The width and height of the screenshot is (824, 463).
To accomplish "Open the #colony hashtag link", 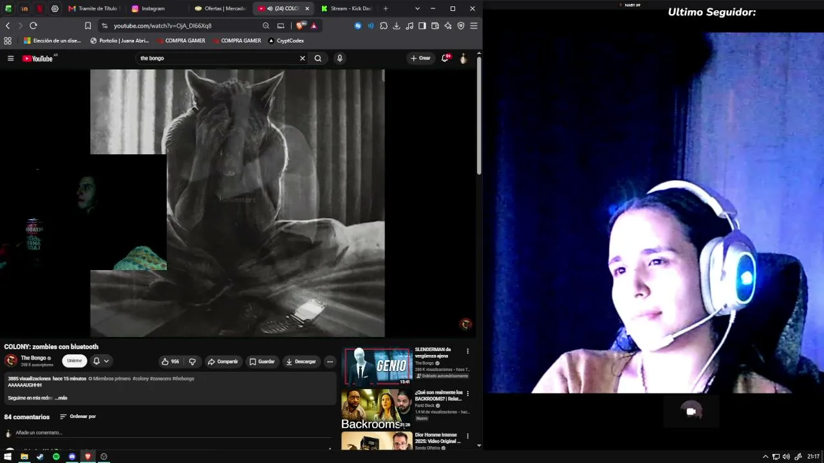I will tap(140, 379).
